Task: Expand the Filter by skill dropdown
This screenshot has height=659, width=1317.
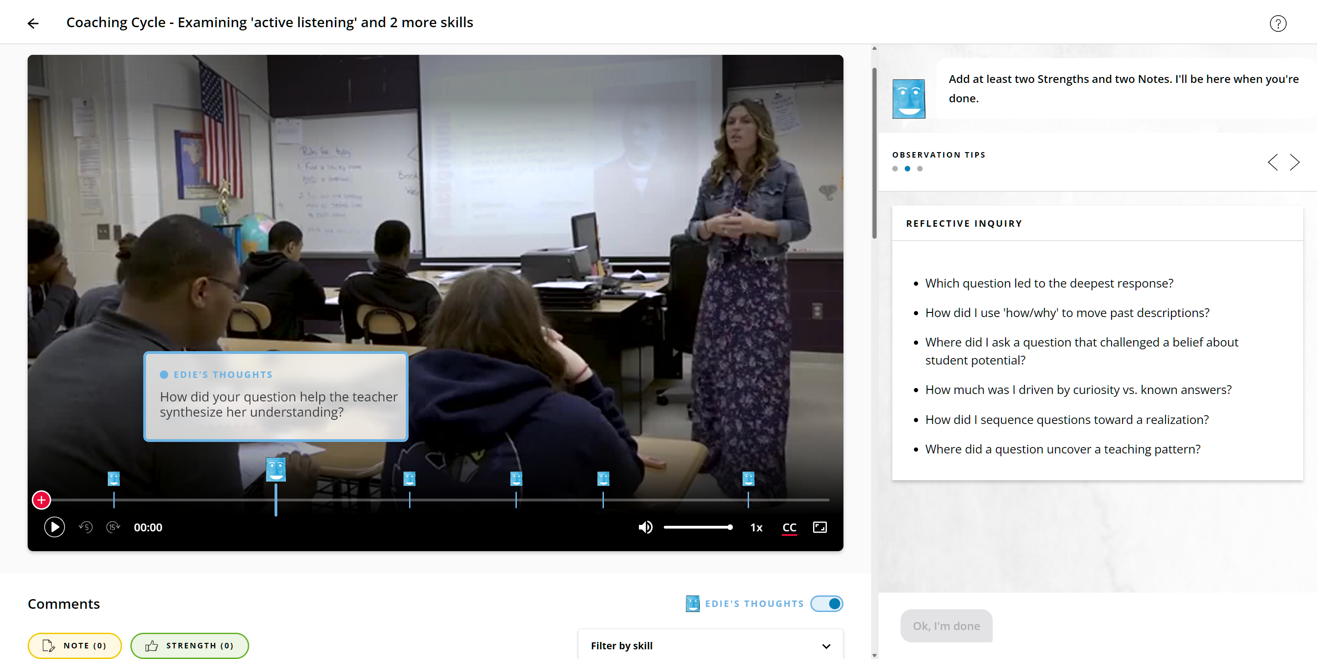Action: [710, 646]
